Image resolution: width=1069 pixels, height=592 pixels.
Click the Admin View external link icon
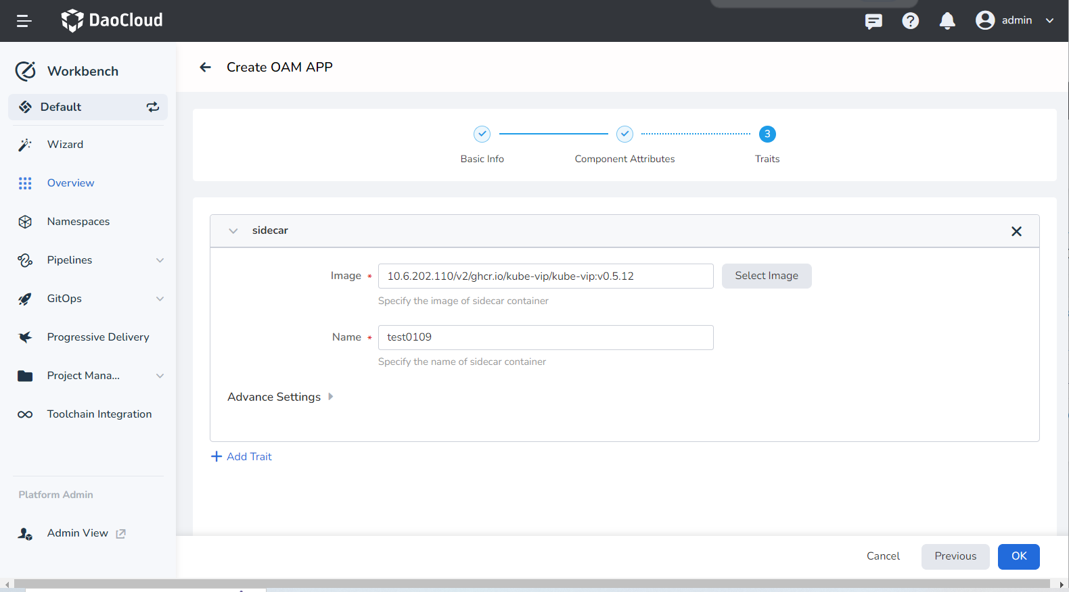(121, 533)
